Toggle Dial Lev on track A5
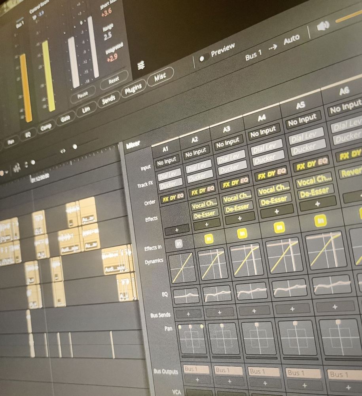Screen dimensions: 362x396 click(x=305, y=136)
